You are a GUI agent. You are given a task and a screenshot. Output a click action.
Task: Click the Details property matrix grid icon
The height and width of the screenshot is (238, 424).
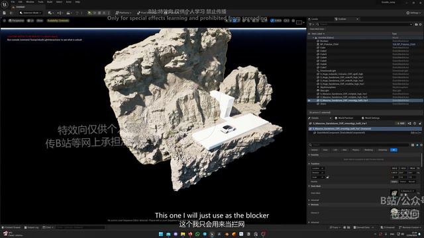[413, 145]
